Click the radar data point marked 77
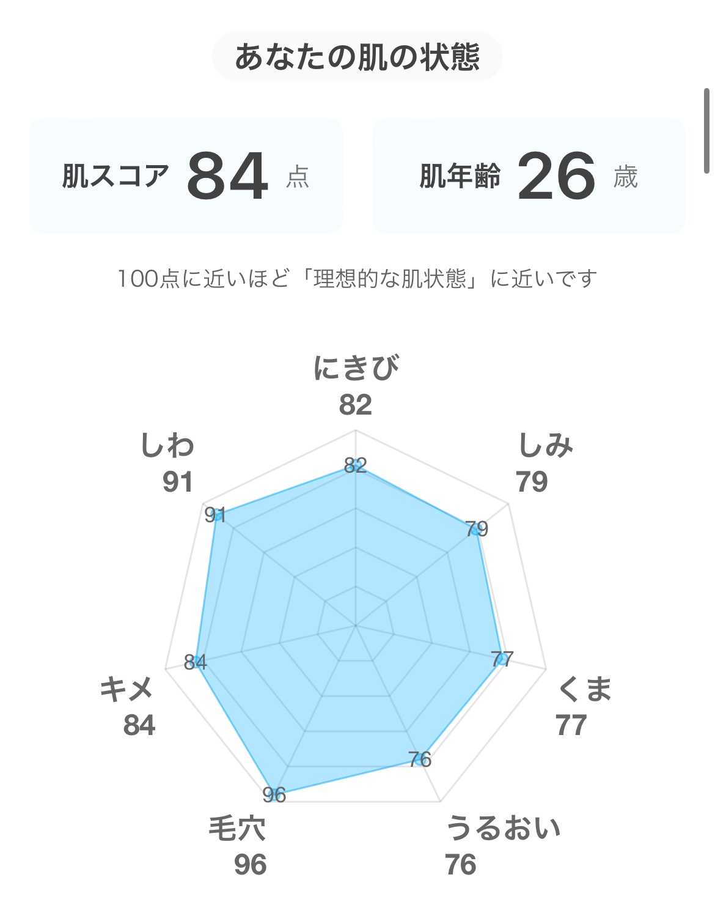Image resolution: width=715 pixels, height=913 pixels. (x=502, y=659)
